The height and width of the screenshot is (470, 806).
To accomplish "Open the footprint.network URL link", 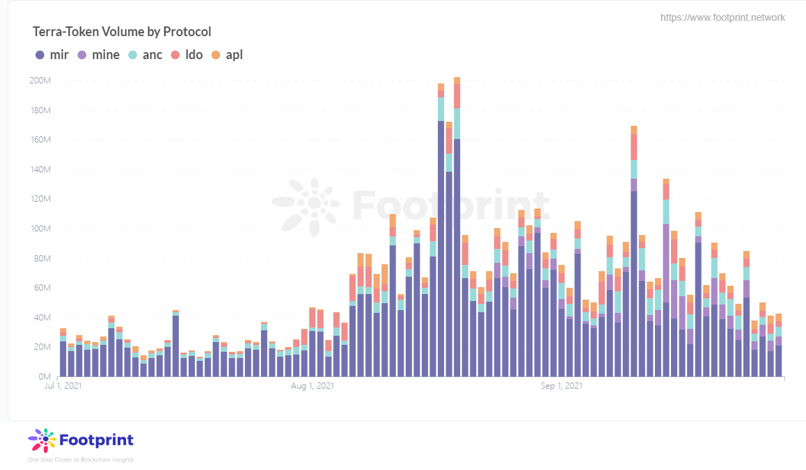I will tap(722, 17).
